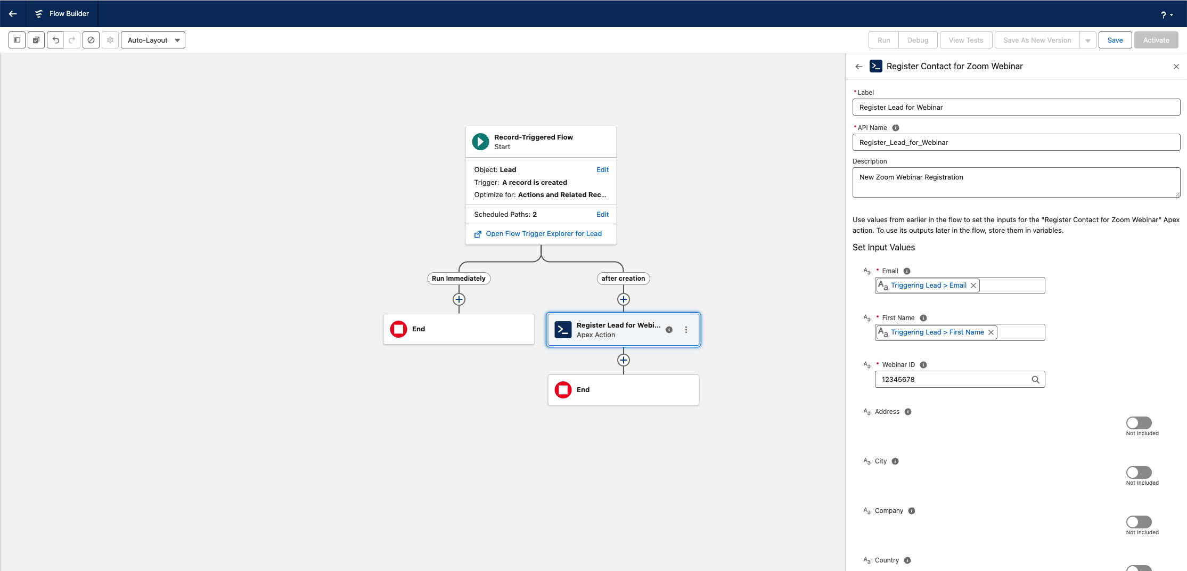Show Company info tooltip
1187x571 pixels.
[x=912, y=511]
